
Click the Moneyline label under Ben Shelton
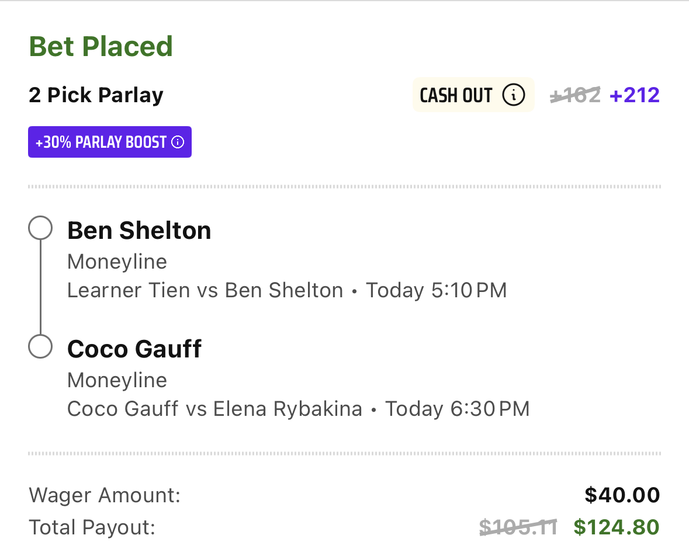[x=117, y=262]
